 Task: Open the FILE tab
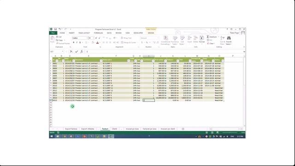tap(53, 33)
